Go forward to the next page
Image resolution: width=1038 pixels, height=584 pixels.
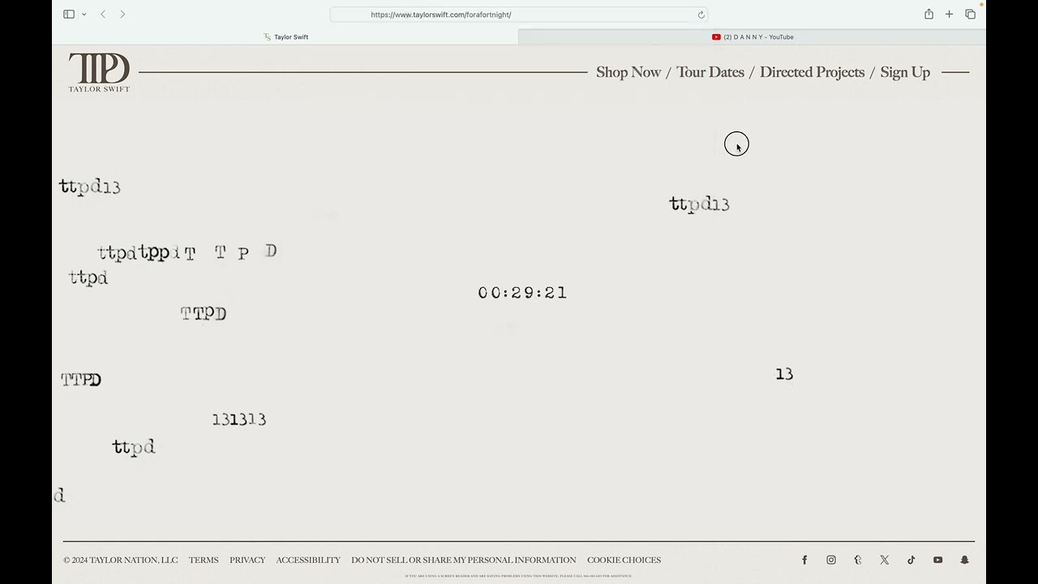[122, 14]
